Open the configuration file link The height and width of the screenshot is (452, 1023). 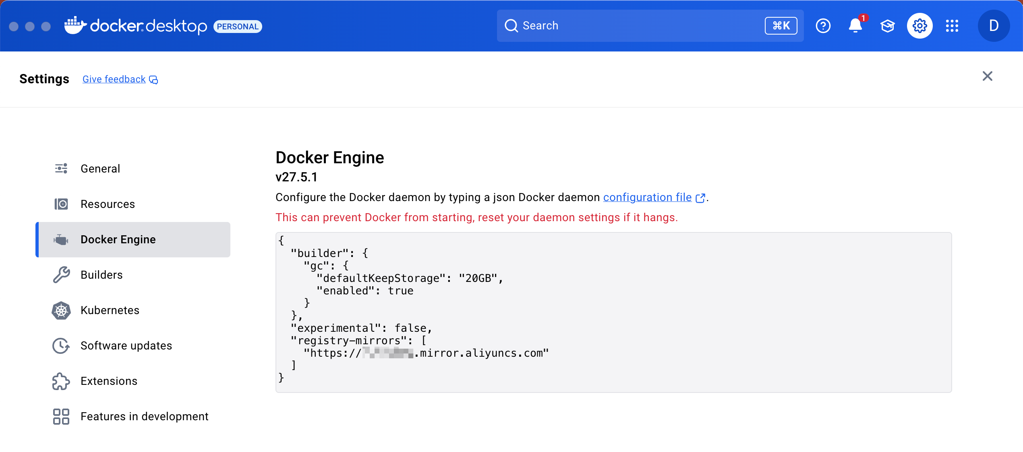click(x=647, y=197)
